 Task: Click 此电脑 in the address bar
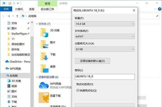32,16
